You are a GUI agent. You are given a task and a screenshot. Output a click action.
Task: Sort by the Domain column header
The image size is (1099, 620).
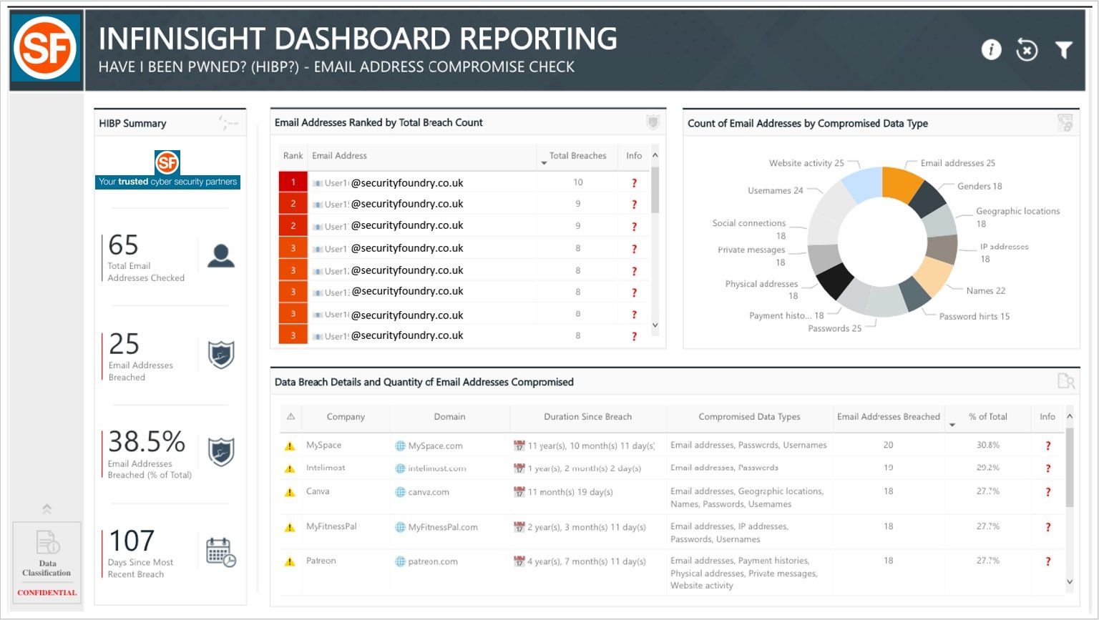(x=449, y=417)
